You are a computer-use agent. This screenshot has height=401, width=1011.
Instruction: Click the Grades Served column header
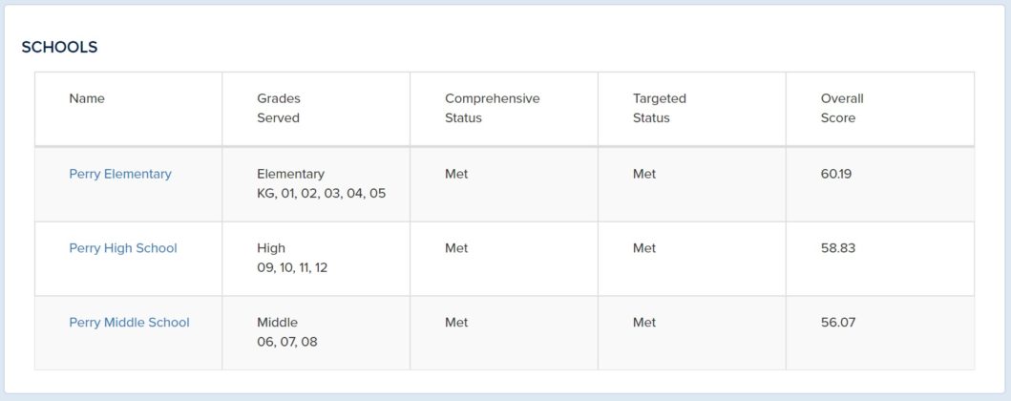[x=279, y=108]
